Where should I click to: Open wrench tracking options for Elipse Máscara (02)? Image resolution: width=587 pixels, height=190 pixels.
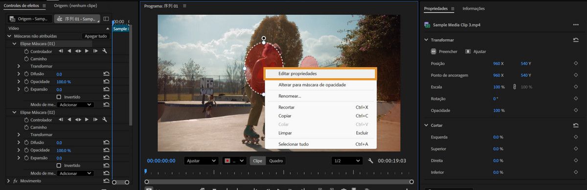coord(104,119)
